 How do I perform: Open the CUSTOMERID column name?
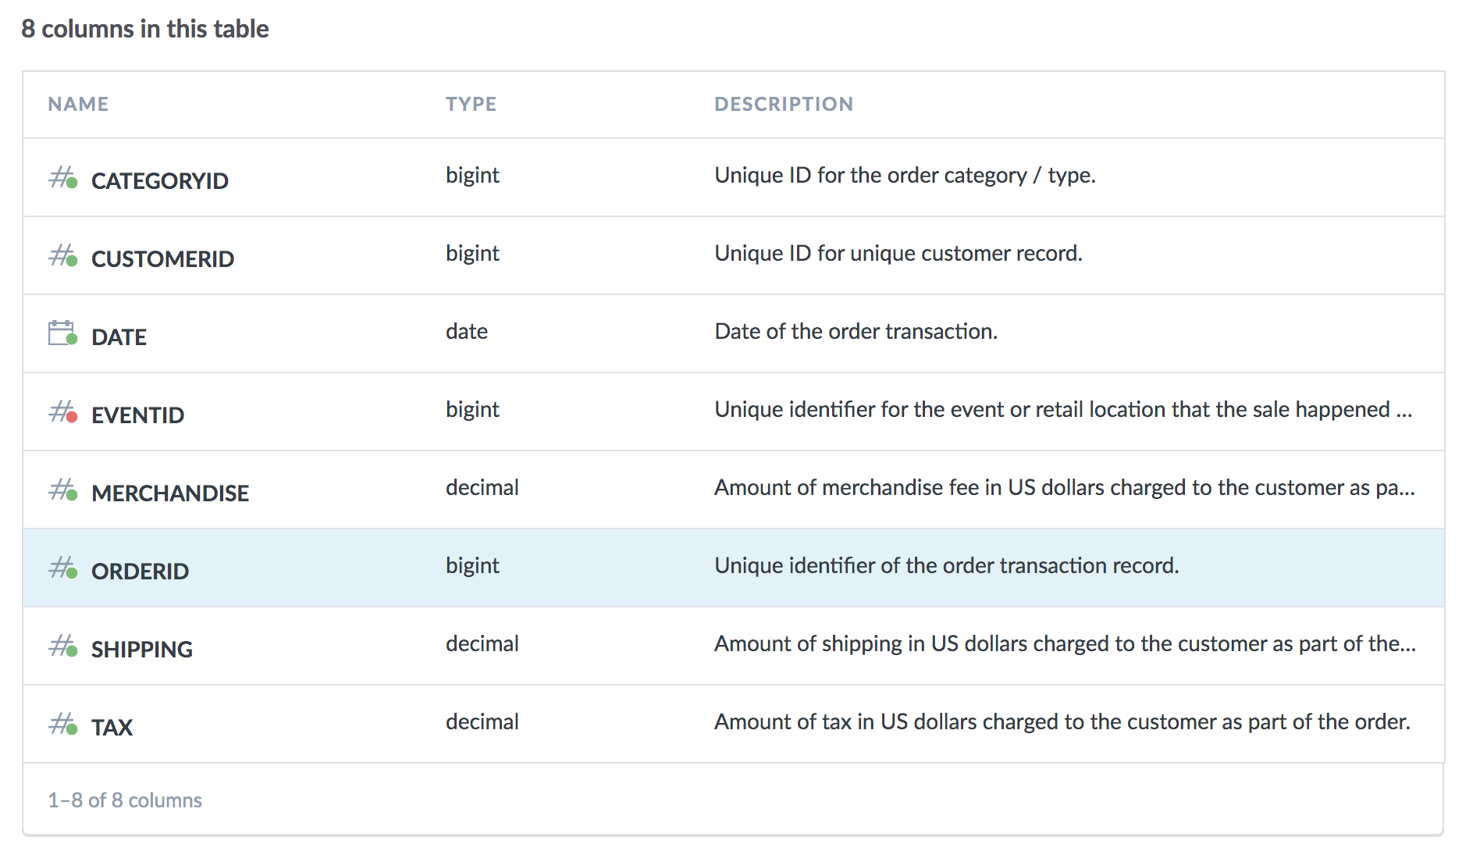point(162,258)
